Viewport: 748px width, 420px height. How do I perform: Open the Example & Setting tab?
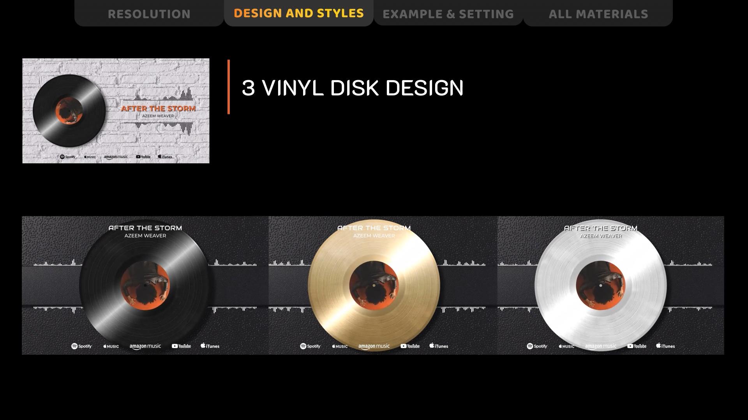click(448, 13)
